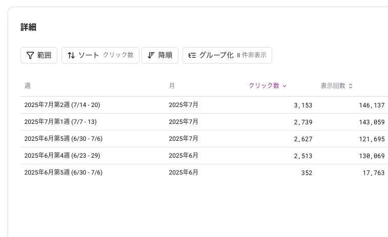Open the グループ化 grouping menu
This screenshot has height=237, width=388.
[x=227, y=55]
